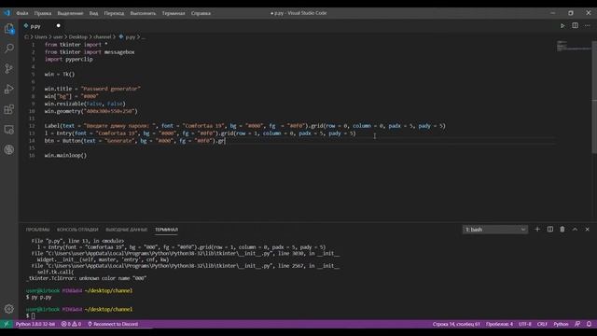Open the Extensions view icon
The image size is (597, 336).
pos(9,110)
